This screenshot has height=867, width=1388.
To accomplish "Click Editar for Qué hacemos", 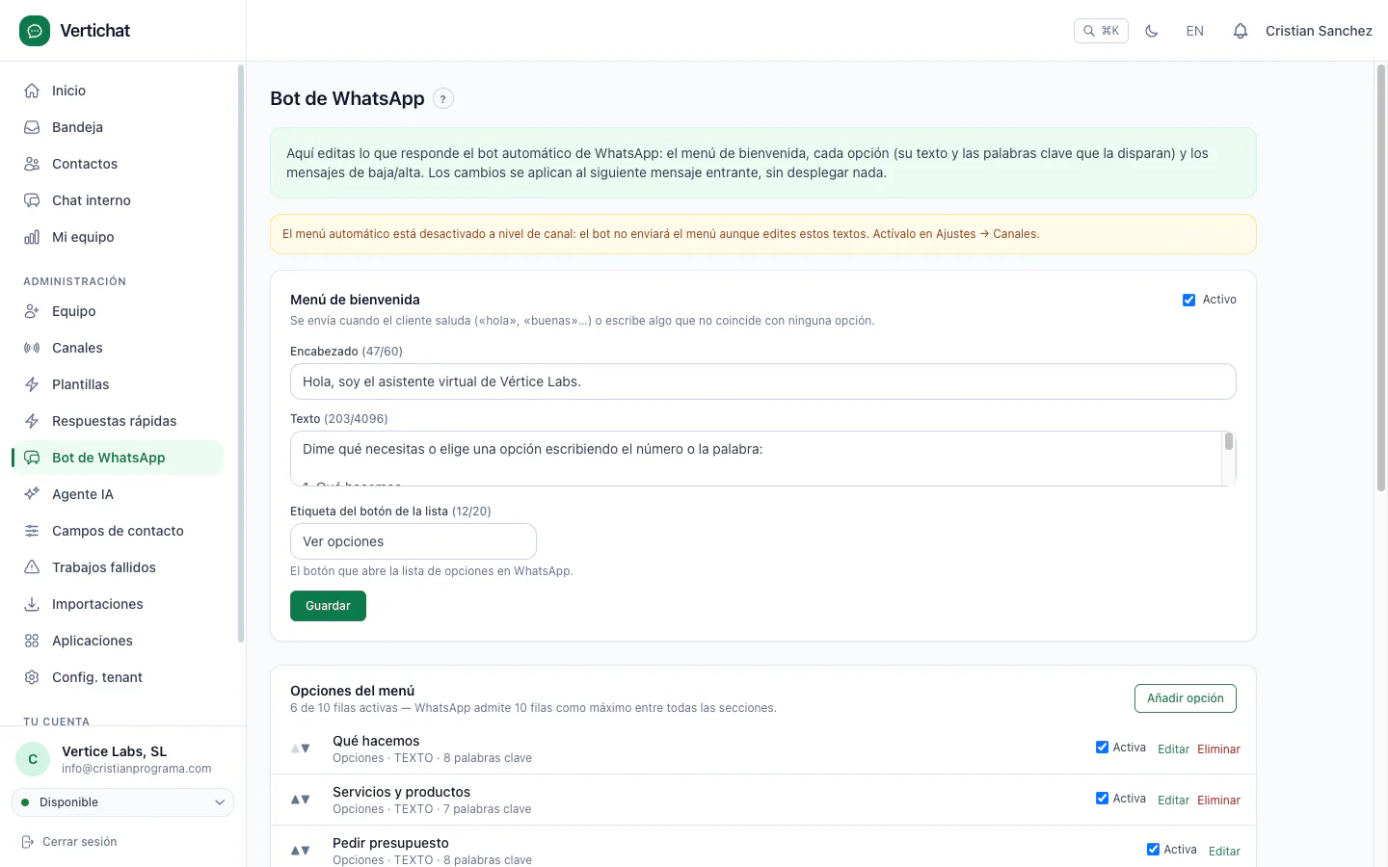I will 1173,749.
